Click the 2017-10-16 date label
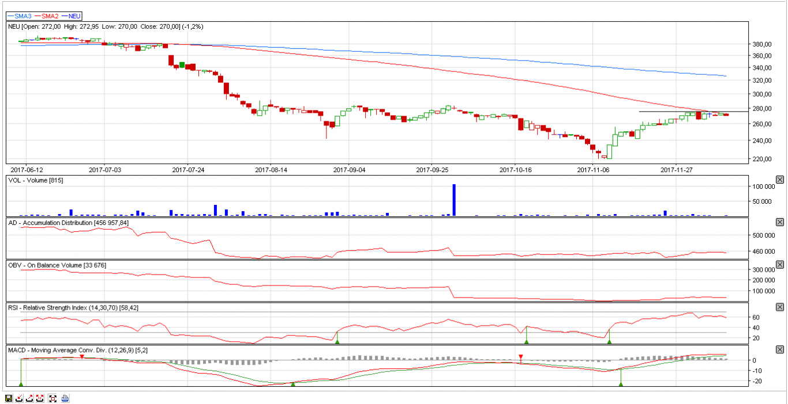The height and width of the screenshot is (404, 788). [515, 170]
